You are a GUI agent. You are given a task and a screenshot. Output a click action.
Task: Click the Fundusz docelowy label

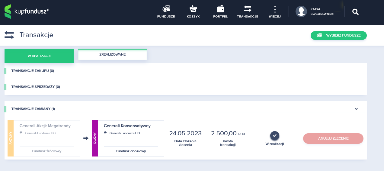[x=131, y=151]
